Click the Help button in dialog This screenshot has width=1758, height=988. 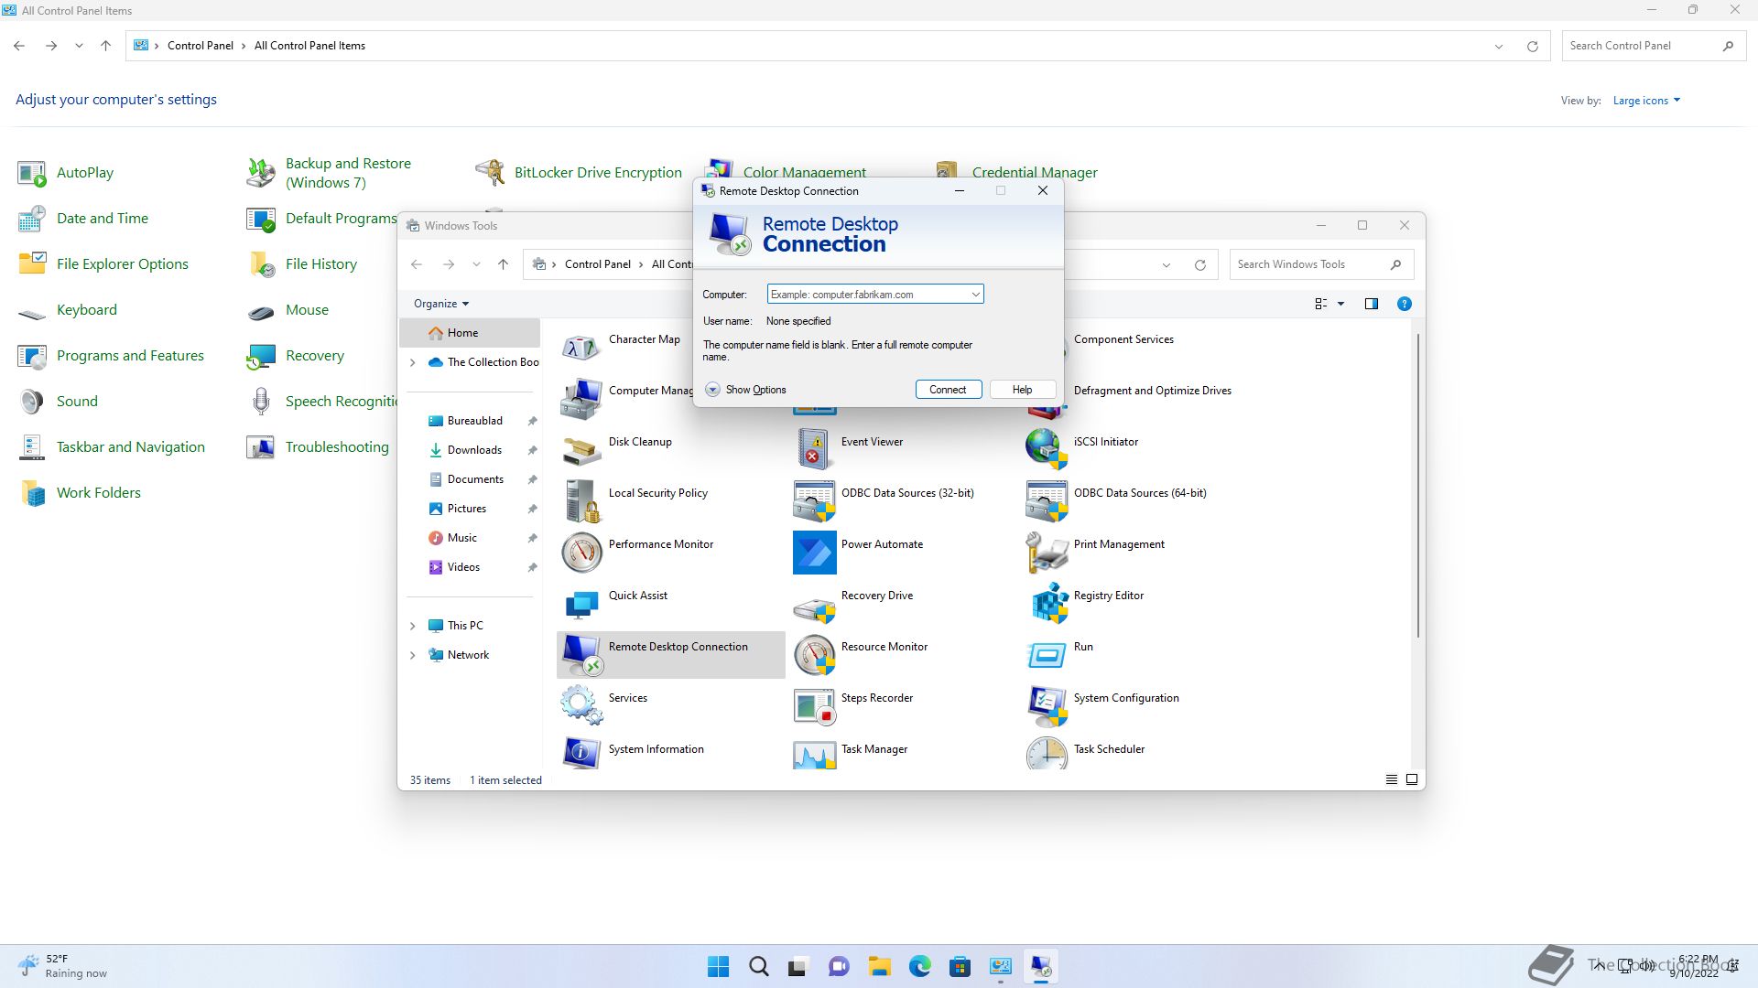[x=1022, y=390]
